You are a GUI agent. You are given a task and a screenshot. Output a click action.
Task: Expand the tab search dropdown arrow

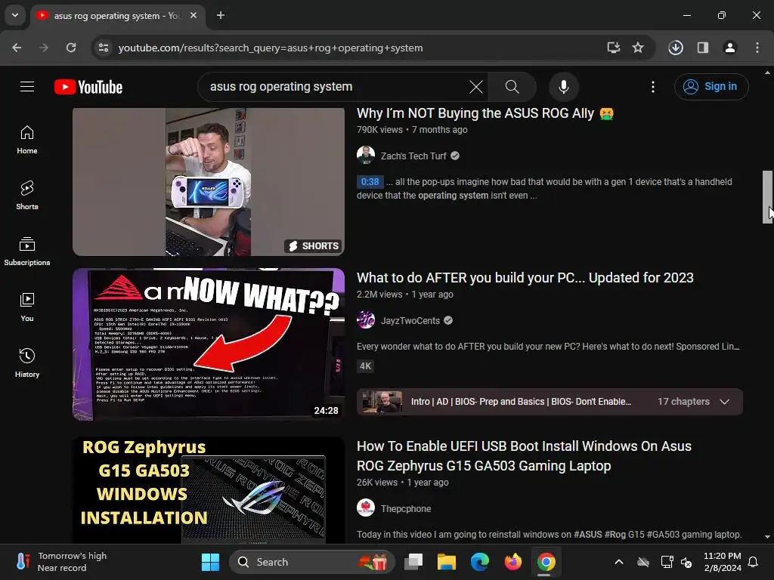pyautogui.click(x=15, y=15)
